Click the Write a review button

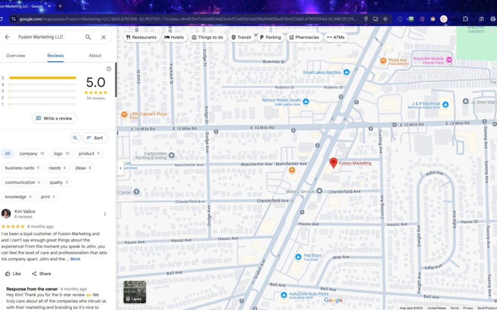pos(54,118)
